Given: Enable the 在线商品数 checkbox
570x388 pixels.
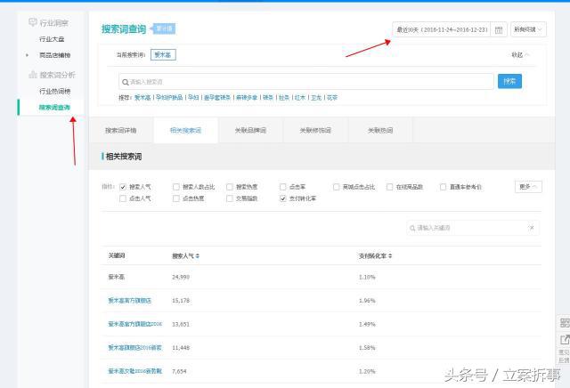Looking at the screenshot, I should (390, 187).
